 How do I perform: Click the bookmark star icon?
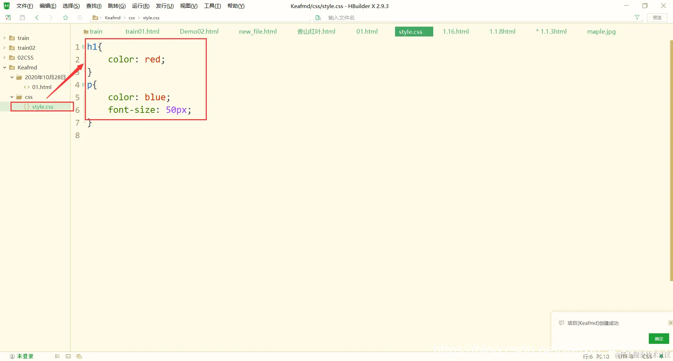click(66, 18)
